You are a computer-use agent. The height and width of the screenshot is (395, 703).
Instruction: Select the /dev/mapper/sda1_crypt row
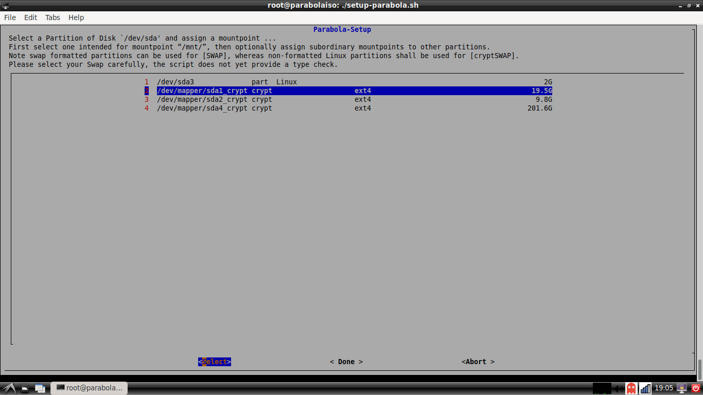point(348,91)
